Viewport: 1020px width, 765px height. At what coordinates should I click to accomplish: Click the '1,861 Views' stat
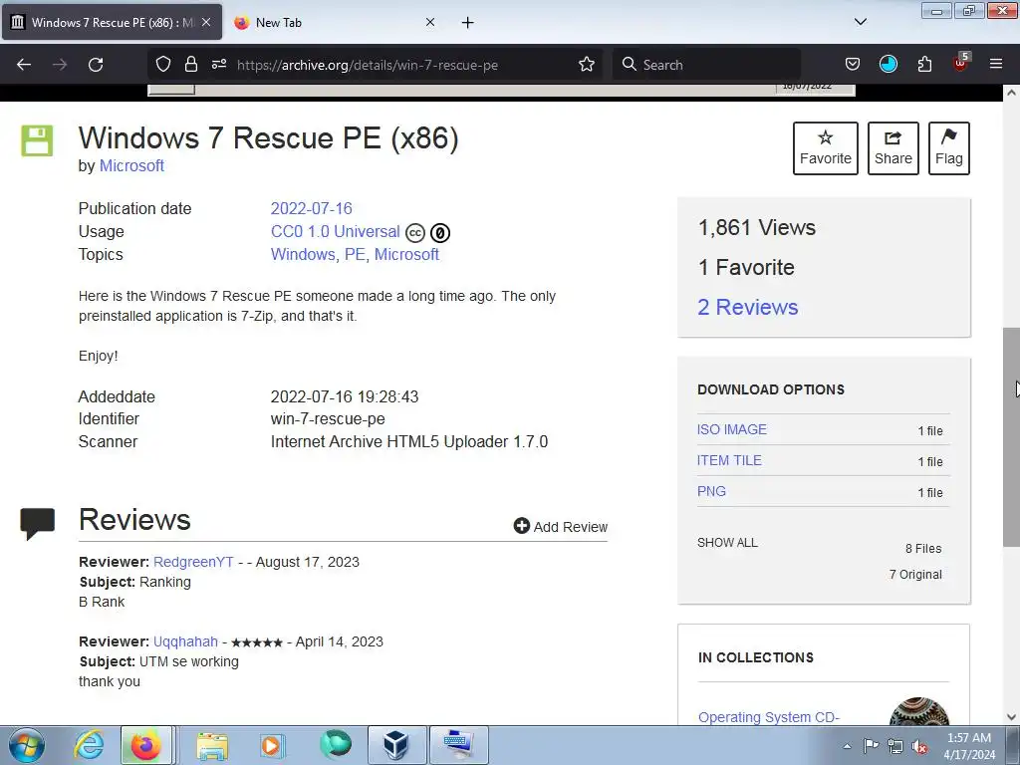tap(757, 228)
